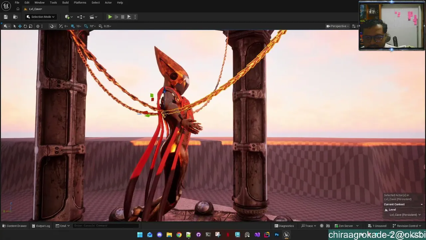Open the Select menu
The width and height of the screenshot is (426, 240).
pyautogui.click(x=96, y=3)
